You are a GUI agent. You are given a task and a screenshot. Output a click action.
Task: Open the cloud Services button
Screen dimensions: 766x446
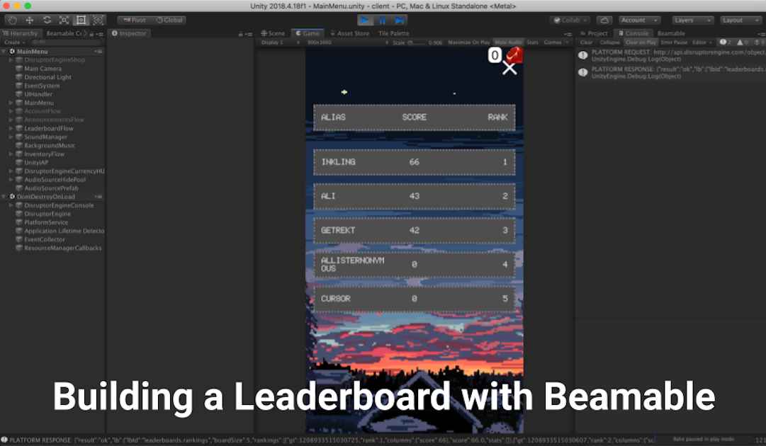tap(604, 20)
